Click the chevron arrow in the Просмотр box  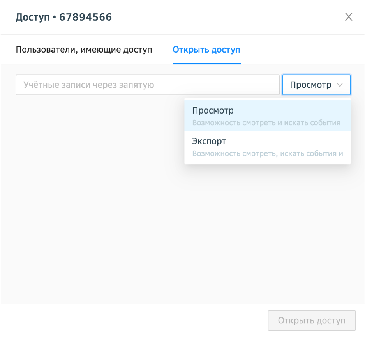[340, 85]
